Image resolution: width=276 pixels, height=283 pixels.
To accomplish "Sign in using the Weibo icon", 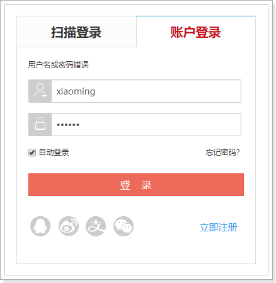I will (x=69, y=226).
